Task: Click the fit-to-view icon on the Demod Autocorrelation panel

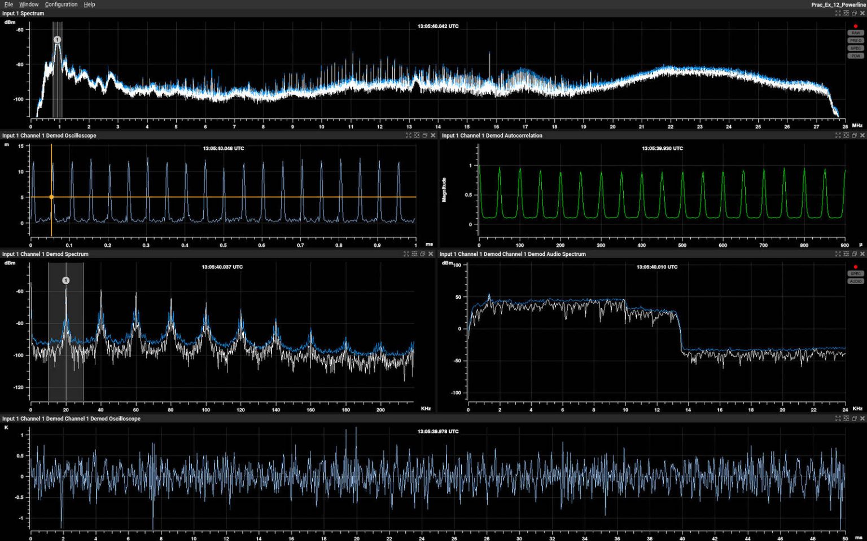Action: 846,135
